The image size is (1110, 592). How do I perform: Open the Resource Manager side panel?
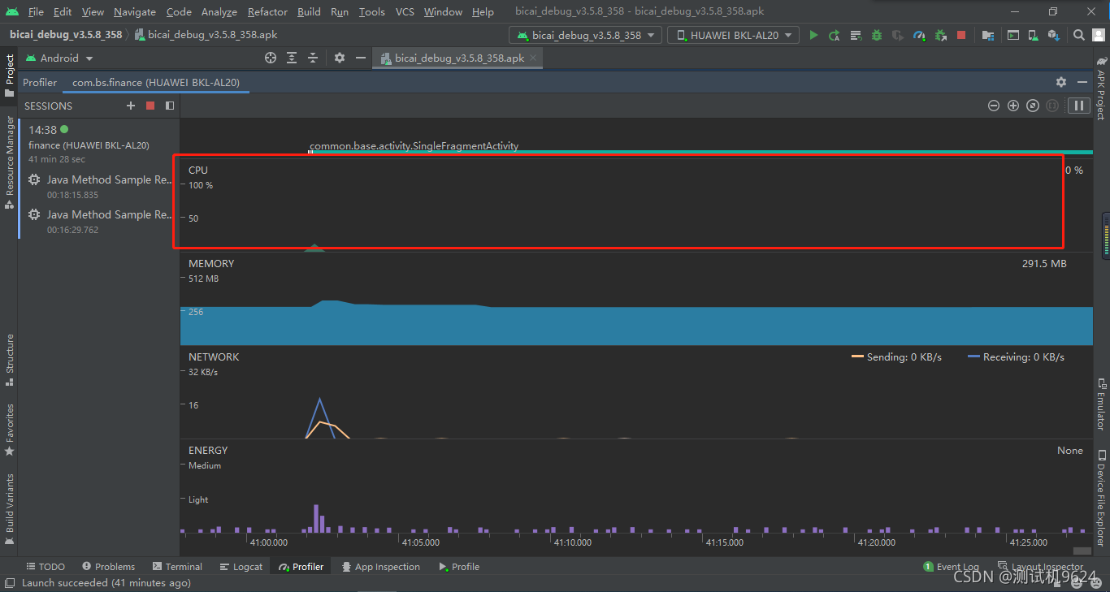10,162
